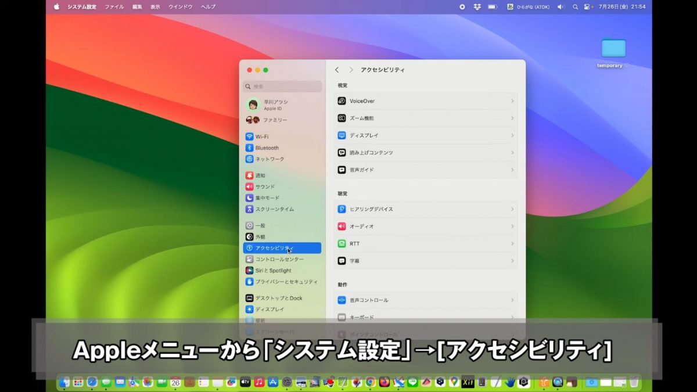Open the RTT settings row
Screen dimensions: 697x392
tap(426, 243)
